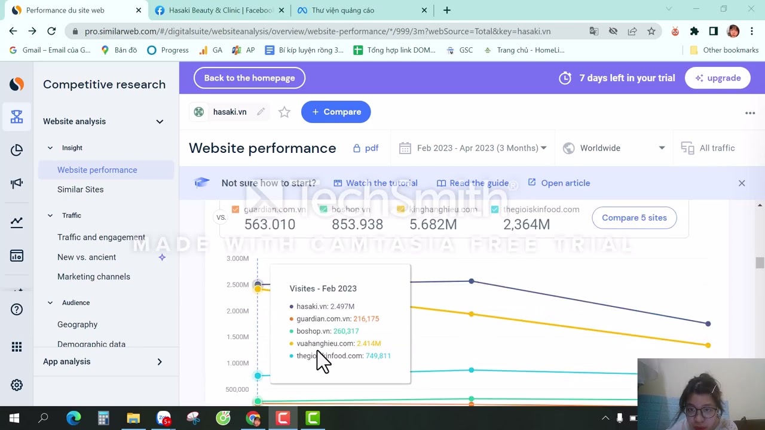765x430 pixels.
Task: Open New vs. ancient page
Action: (x=87, y=257)
